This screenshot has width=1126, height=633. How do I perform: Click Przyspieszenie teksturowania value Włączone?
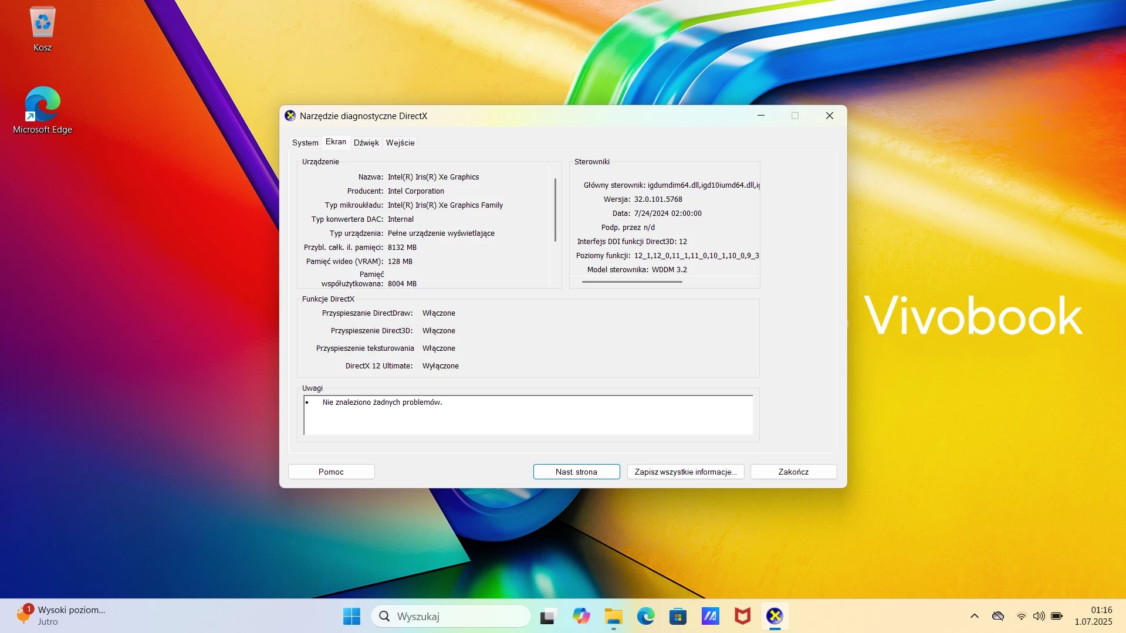438,348
